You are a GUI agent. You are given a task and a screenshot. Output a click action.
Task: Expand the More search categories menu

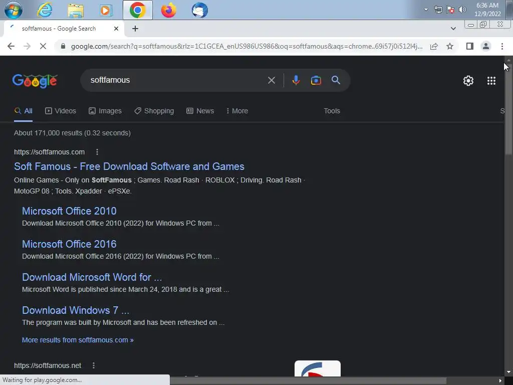pyautogui.click(x=237, y=111)
